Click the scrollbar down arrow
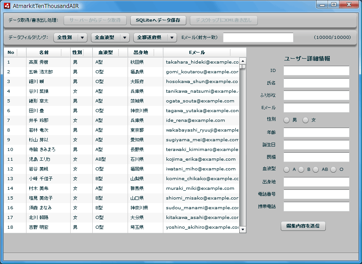 tap(242, 229)
